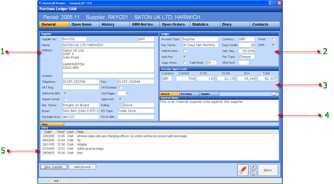Open the Pay Type field showing Cheque
This screenshot has width=334, height=184.
(247, 57)
